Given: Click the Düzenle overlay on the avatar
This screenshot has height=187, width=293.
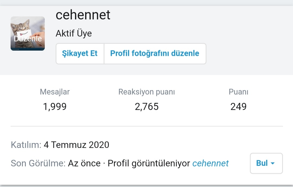Looking at the screenshot, I should (28, 39).
